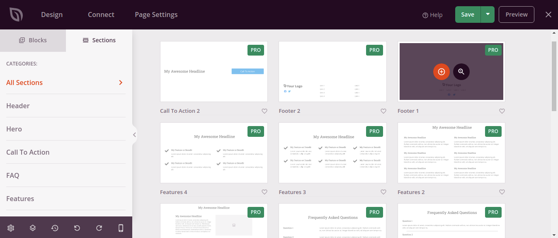The width and height of the screenshot is (558, 238).
Task: Click the 'Footer 2' label text
Action: point(289,111)
